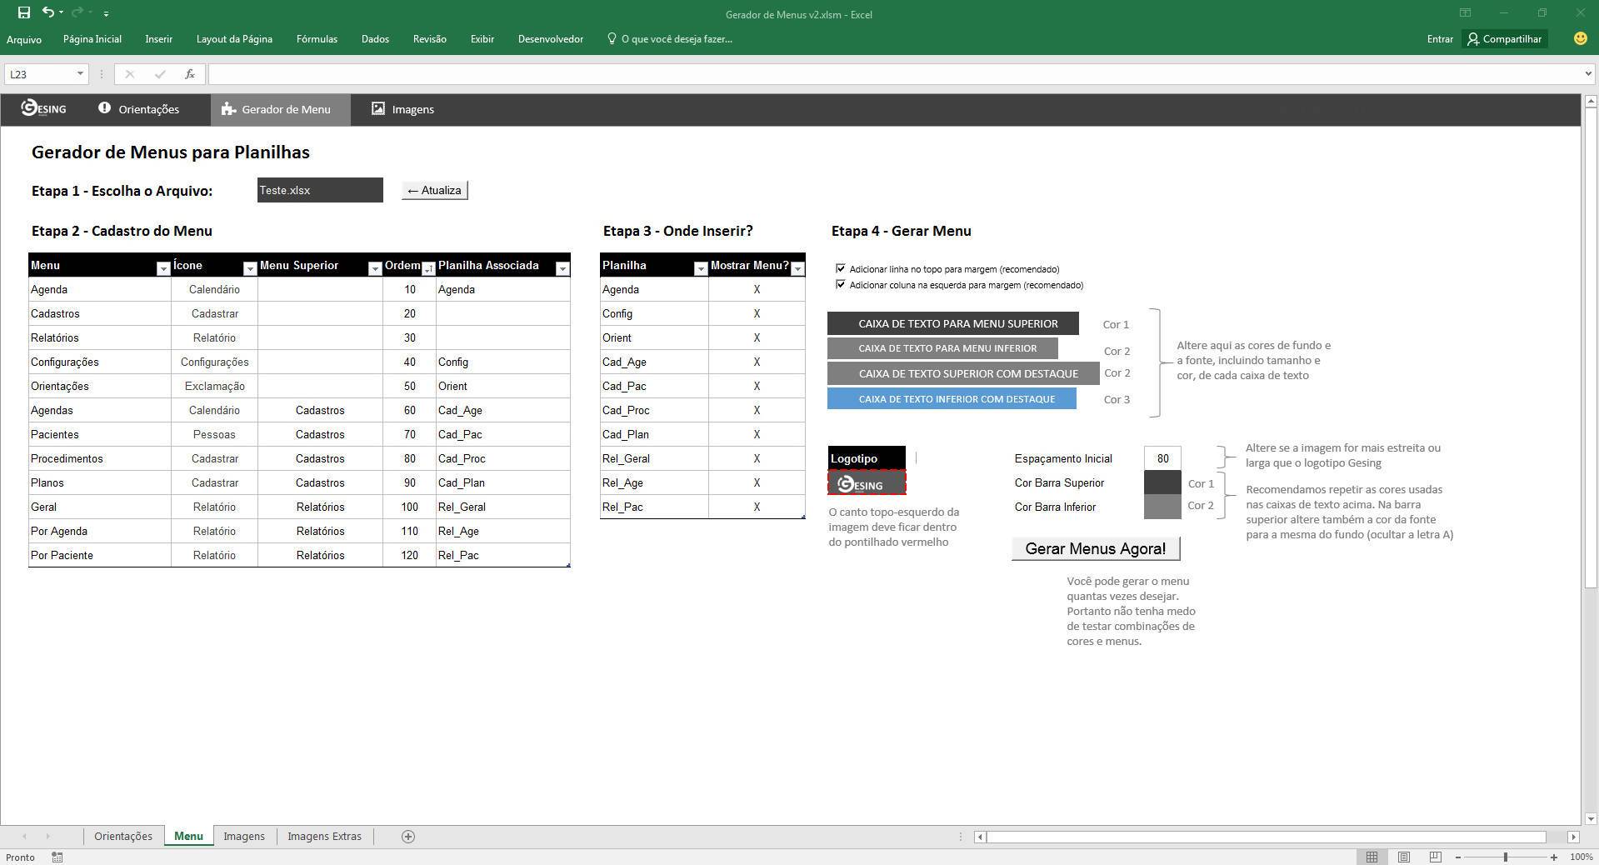Open the Planilha Associada filter dropdown

(562, 268)
